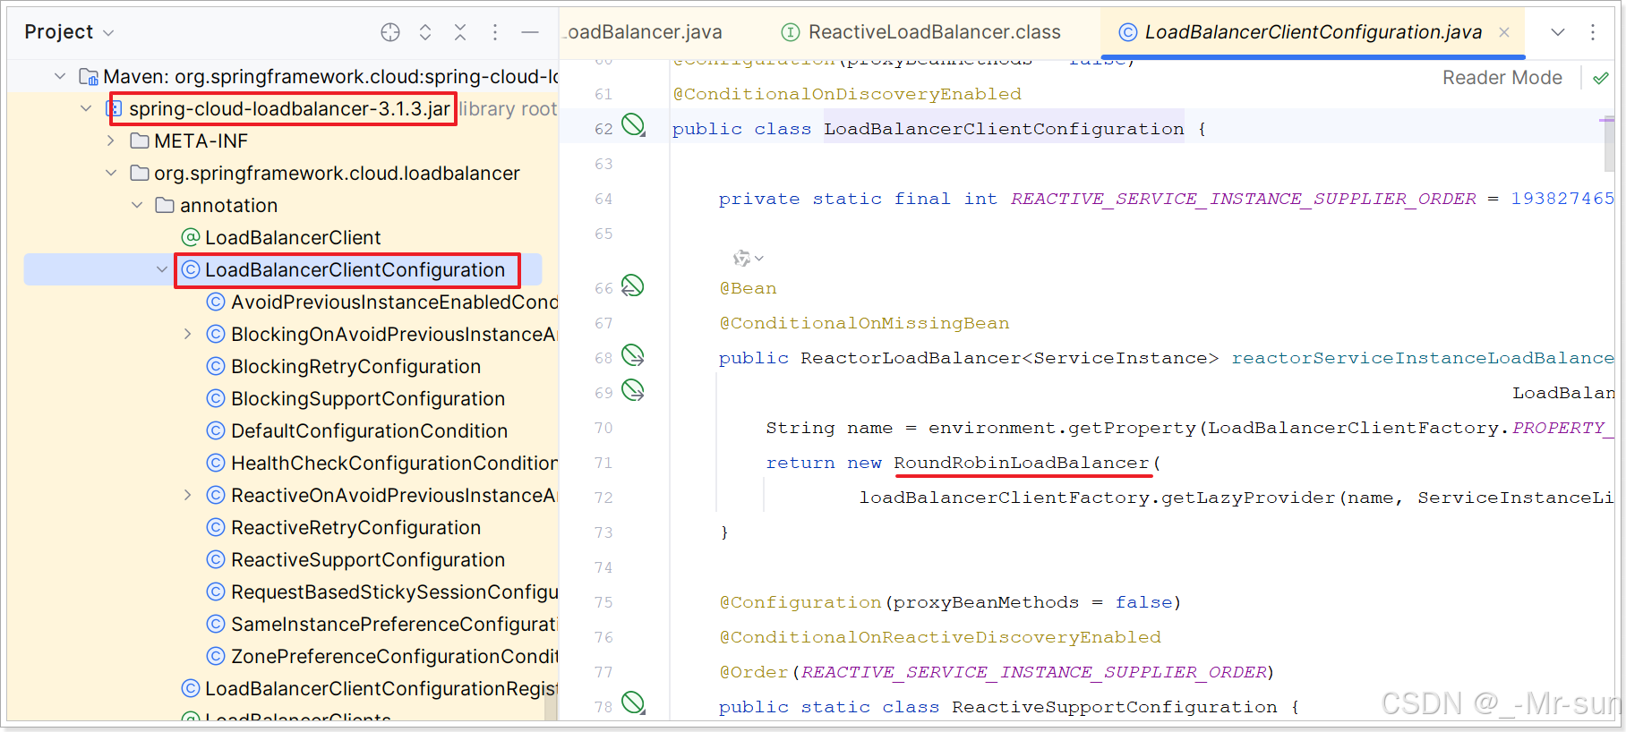The height and width of the screenshot is (732, 1626).
Task: Click line number 70 in gutter
Action: coord(603,428)
